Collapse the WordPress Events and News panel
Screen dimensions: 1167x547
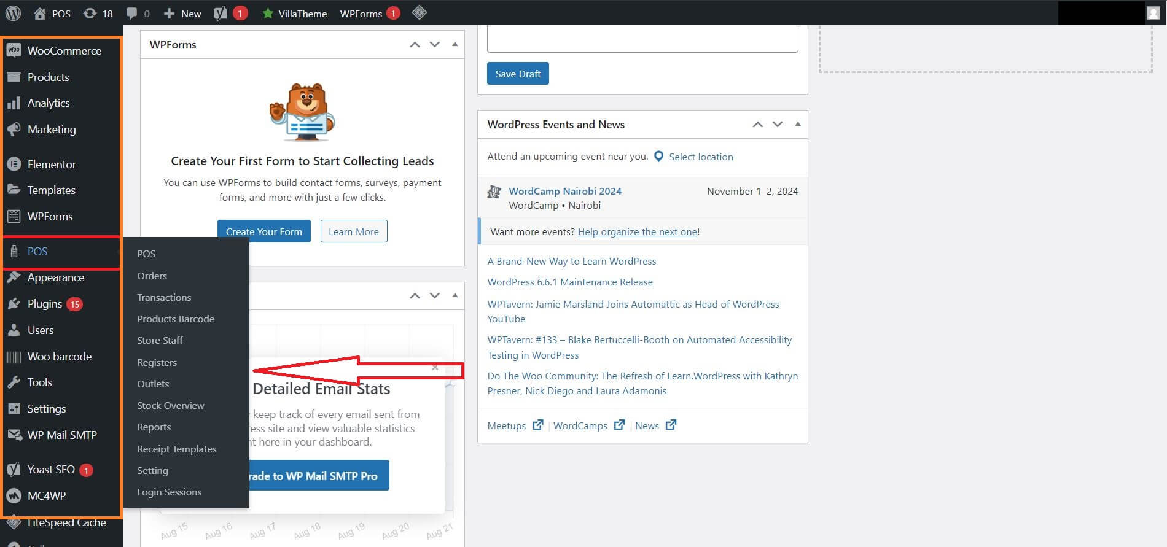coord(798,124)
